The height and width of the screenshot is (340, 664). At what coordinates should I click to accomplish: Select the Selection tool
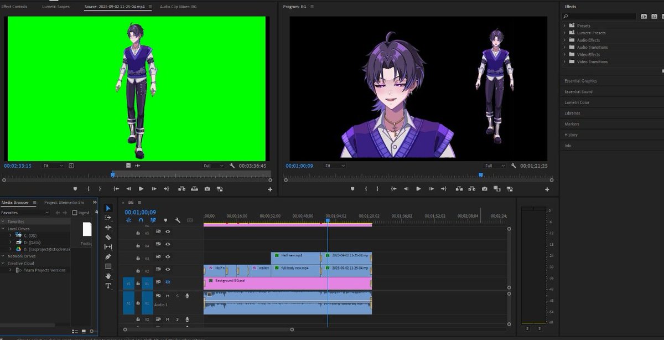point(108,208)
